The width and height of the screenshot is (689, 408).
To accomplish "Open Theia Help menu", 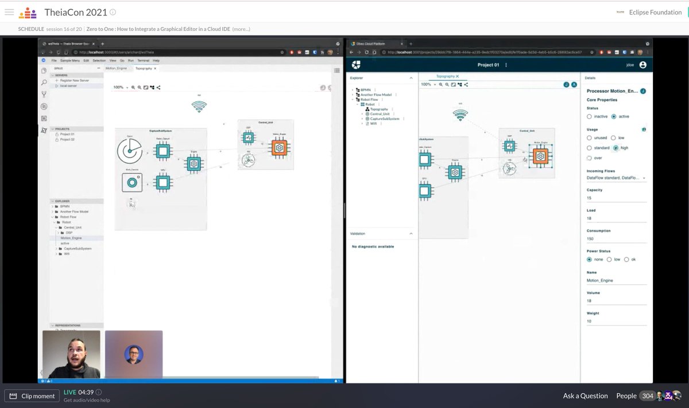I will (x=156, y=60).
